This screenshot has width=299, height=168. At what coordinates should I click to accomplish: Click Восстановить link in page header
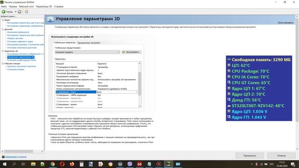[x=285, y=23]
